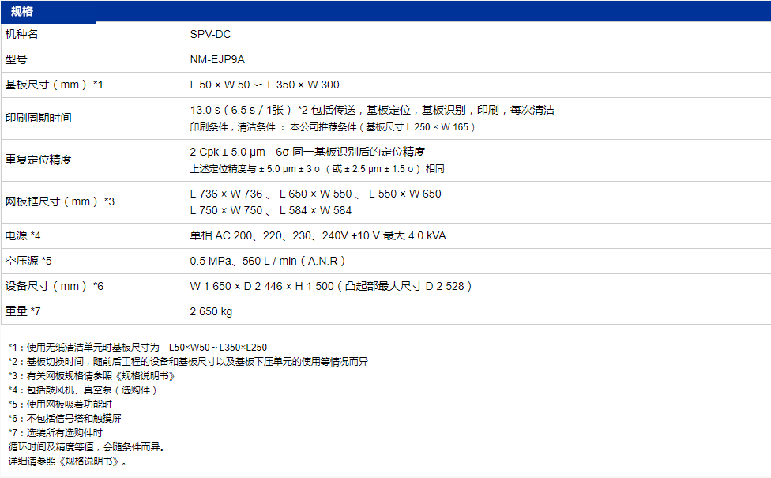Screen dimensions: 771x478
Task: Click the 印刷周期时间 label
Action: 39,118
